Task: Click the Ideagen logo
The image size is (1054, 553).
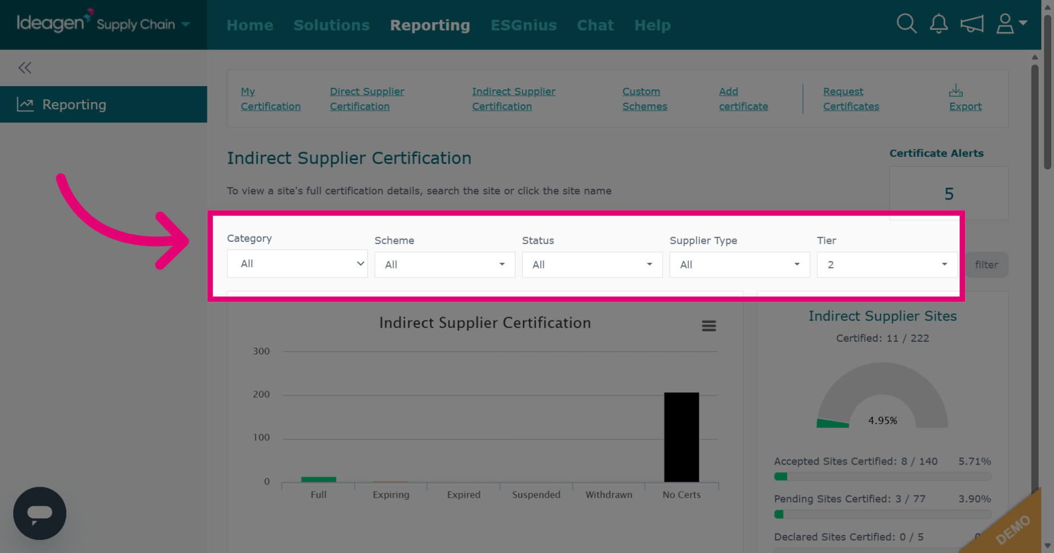Action: pos(54,22)
